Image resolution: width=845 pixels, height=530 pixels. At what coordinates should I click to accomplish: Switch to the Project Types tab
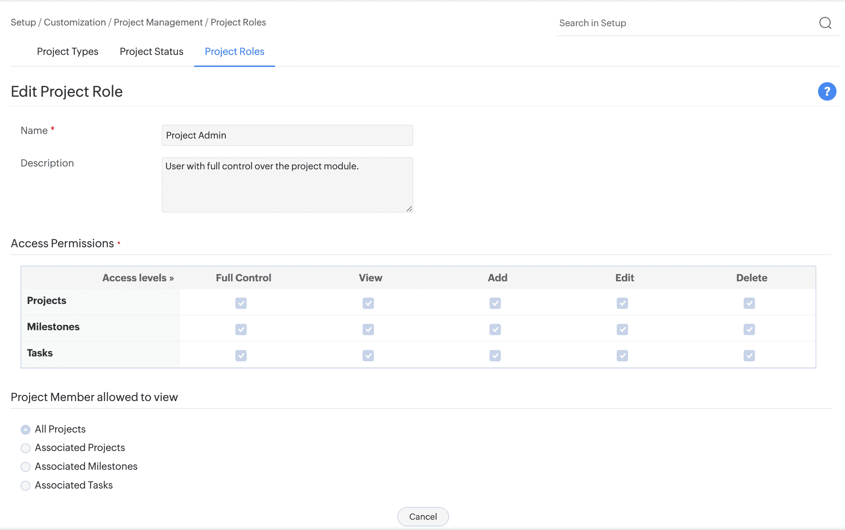click(67, 52)
